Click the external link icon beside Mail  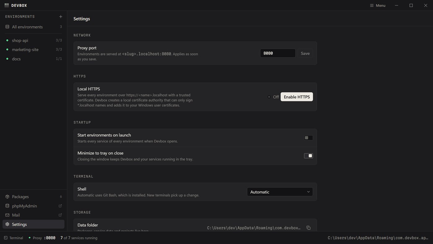(x=60, y=215)
